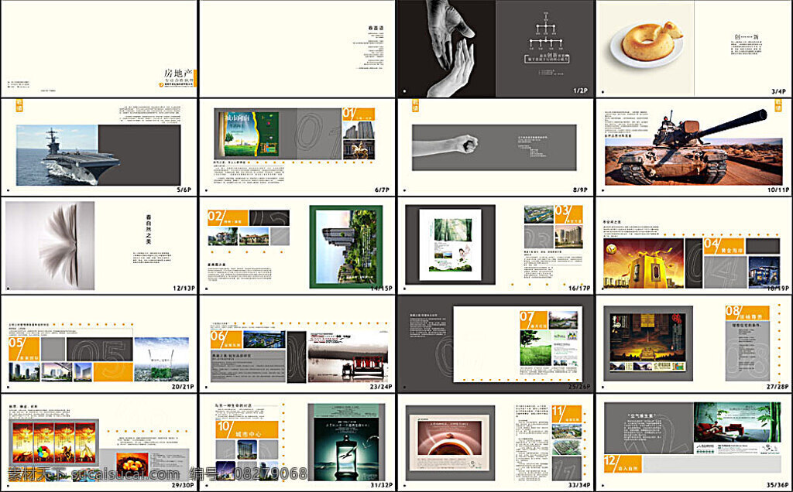Image resolution: width=793 pixels, height=492 pixels.
Task: Click the orange 01 section label
Action: (x=358, y=114)
